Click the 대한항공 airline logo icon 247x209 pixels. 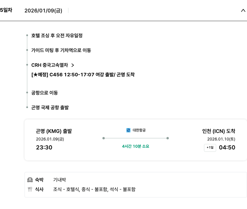point(128,130)
